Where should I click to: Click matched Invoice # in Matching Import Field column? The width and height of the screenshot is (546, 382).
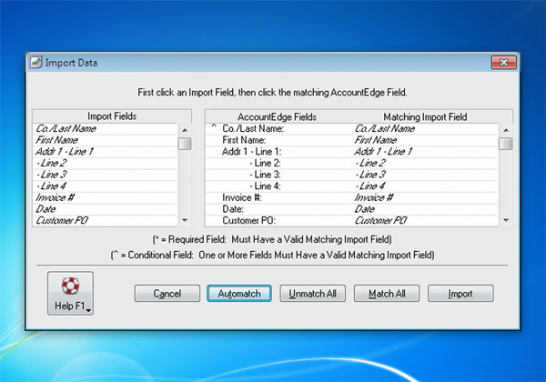click(x=374, y=197)
